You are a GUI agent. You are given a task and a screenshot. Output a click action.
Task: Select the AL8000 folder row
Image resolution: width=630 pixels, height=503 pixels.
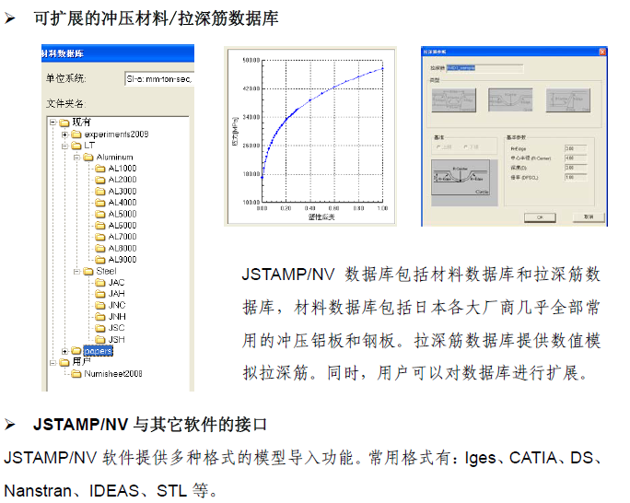[x=116, y=249]
